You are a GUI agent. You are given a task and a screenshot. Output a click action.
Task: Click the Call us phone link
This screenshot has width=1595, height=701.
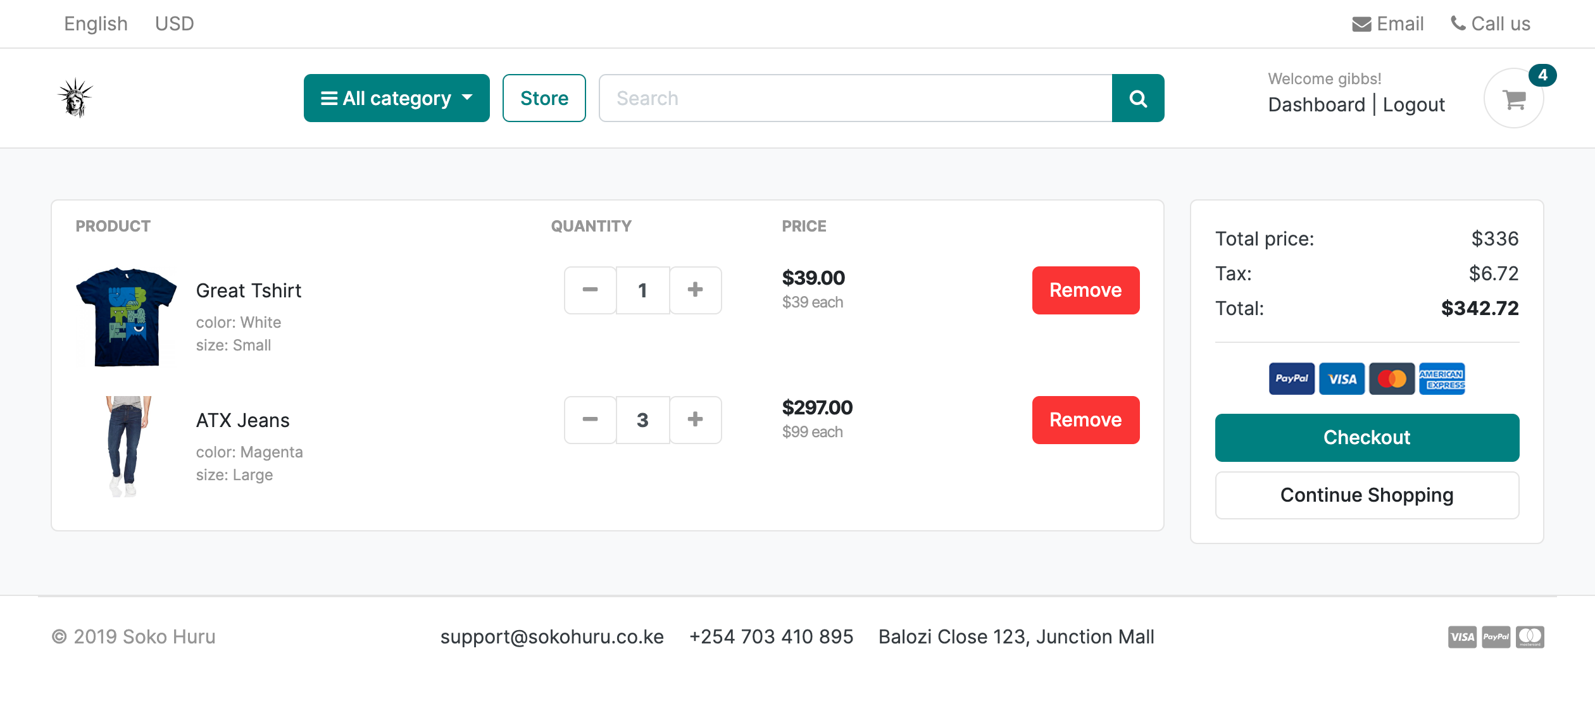tap(1490, 24)
